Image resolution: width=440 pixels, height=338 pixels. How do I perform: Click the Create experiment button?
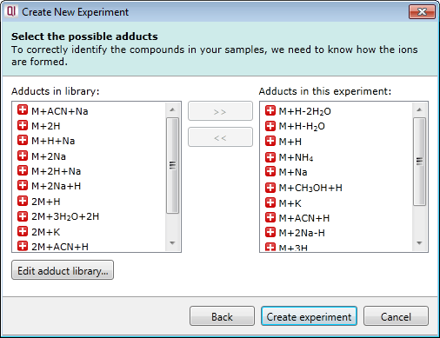(309, 316)
